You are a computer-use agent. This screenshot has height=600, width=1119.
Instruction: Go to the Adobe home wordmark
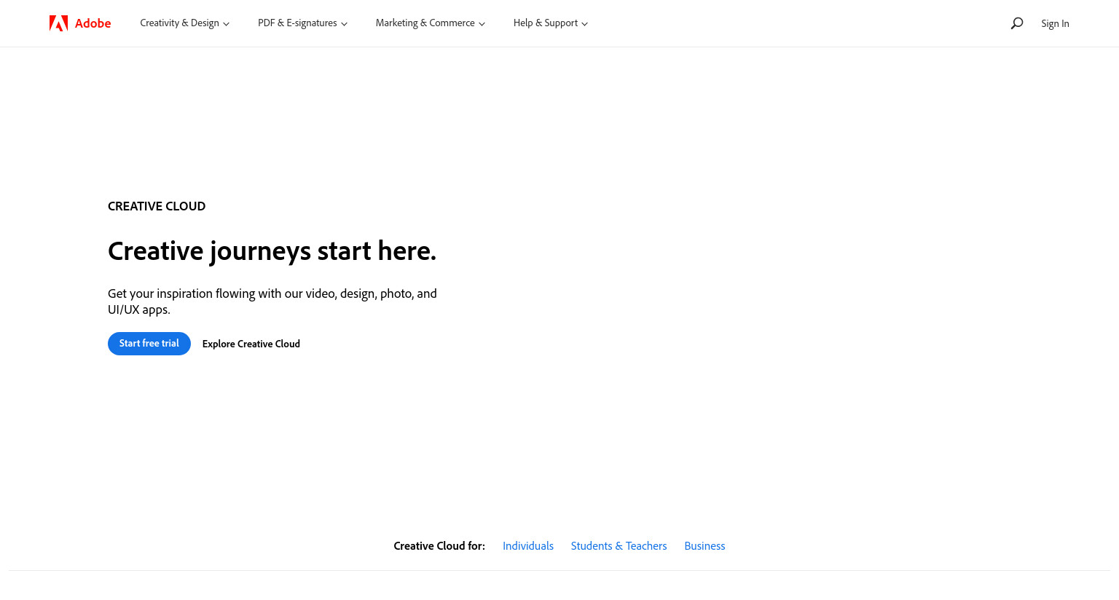click(x=93, y=23)
